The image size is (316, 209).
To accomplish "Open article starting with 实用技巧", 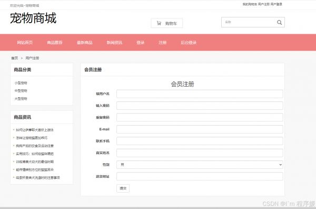I will pyautogui.click(x=35, y=154).
